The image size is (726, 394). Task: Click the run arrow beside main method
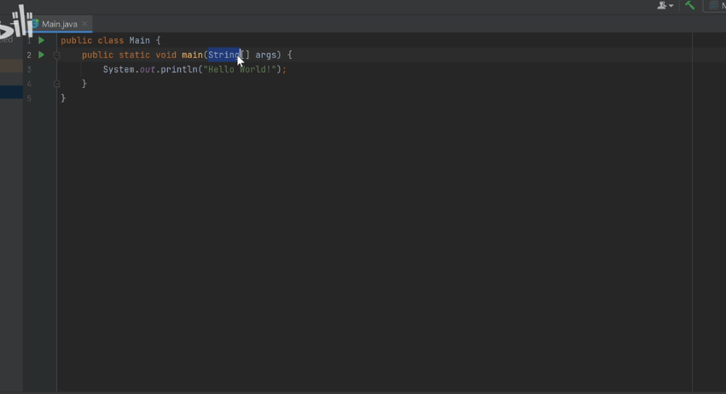pos(41,55)
